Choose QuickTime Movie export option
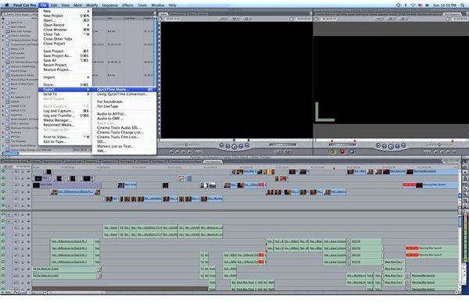This screenshot has width=469, height=303. pos(124,89)
